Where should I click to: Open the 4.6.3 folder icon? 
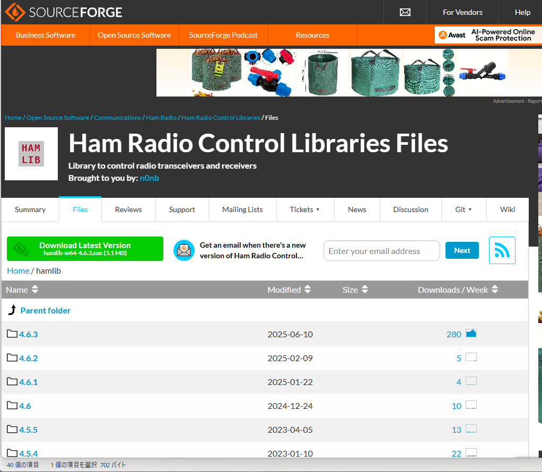12,334
